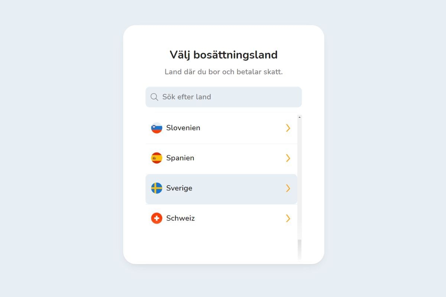Choose Spanien from the country list
This screenshot has width=446, height=297.
point(221,158)
